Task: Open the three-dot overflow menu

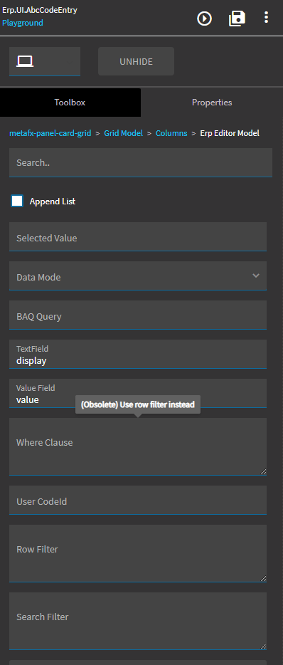Action: point(266,17)
